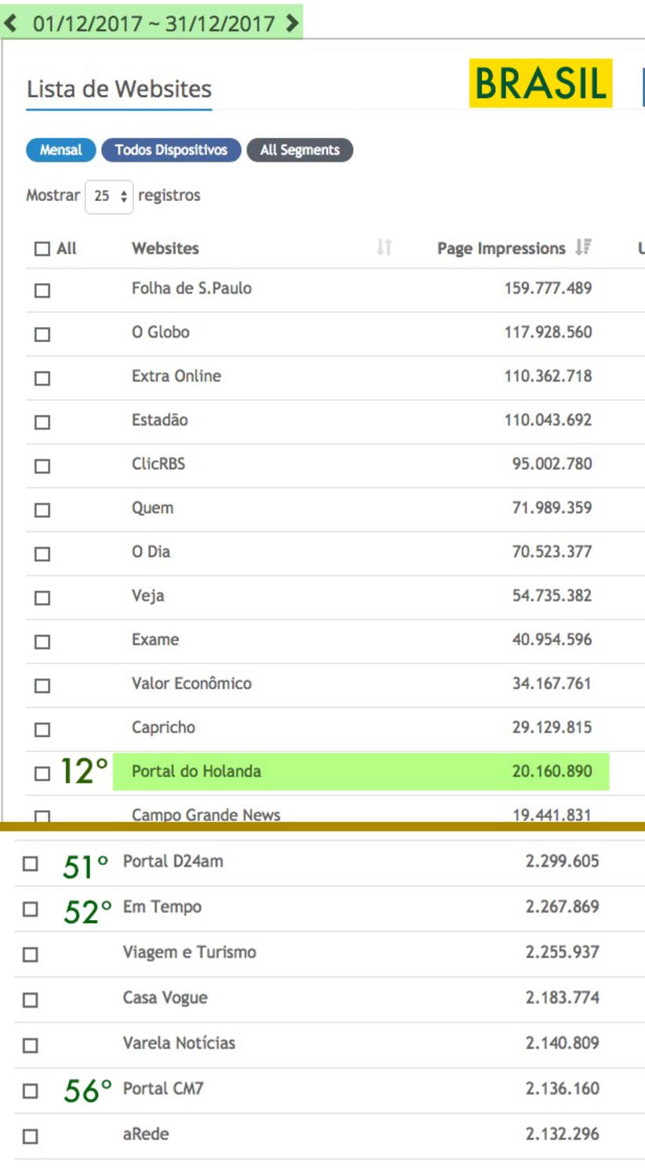Open the All Segments filter
The image size is (645, 1168).
coord(300,150)
